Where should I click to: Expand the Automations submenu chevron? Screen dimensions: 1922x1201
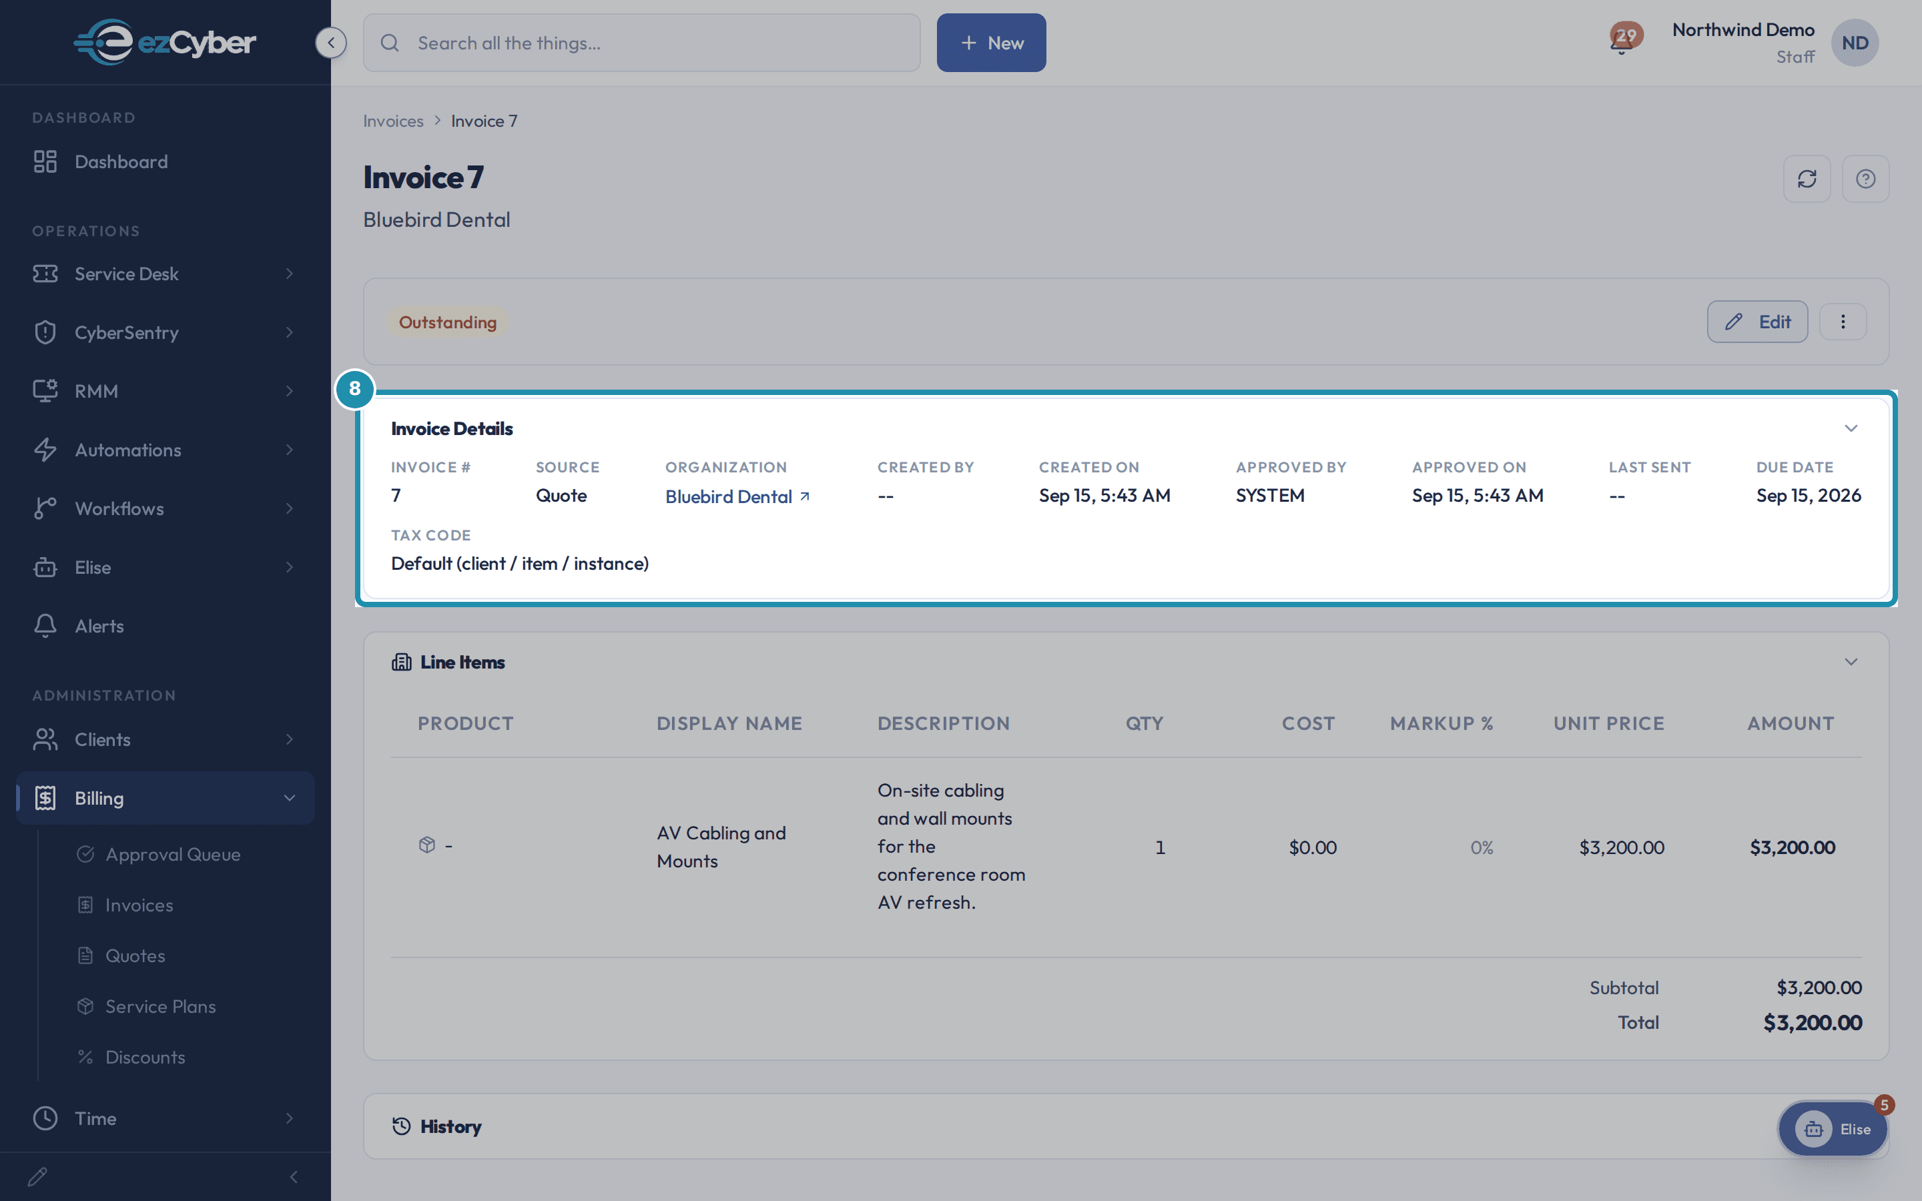pos(289,450)
